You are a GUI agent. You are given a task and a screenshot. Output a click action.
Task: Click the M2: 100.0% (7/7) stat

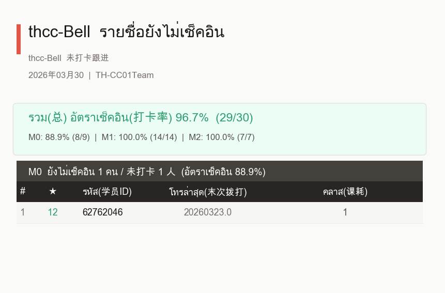pyautogui.click(x=222, y=137)
